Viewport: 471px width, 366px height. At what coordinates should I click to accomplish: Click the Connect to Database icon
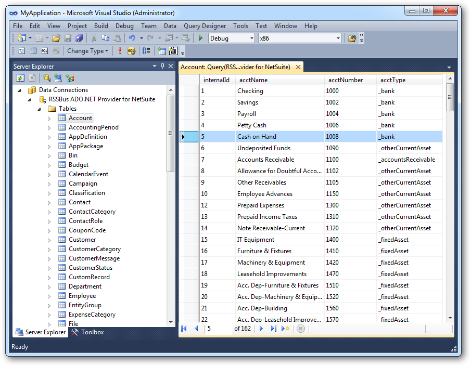[x=46, y=78]
